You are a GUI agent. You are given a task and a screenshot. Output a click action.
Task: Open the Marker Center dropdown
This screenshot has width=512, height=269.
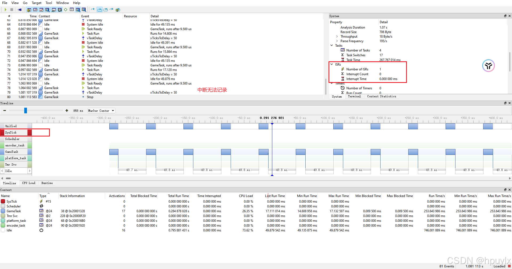(x=101, y=111)
